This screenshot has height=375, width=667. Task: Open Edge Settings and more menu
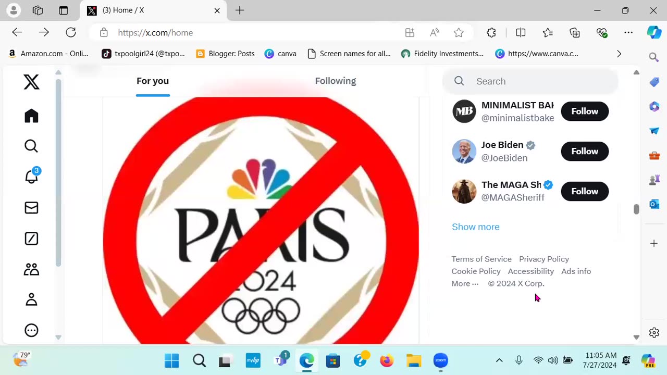[x=628, y=33]
